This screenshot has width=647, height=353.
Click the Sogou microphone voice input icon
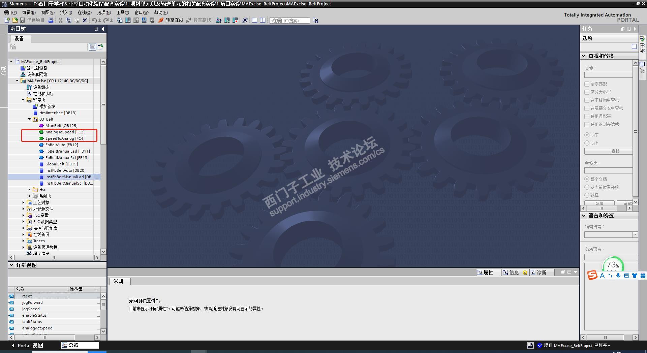coord(618,276)
